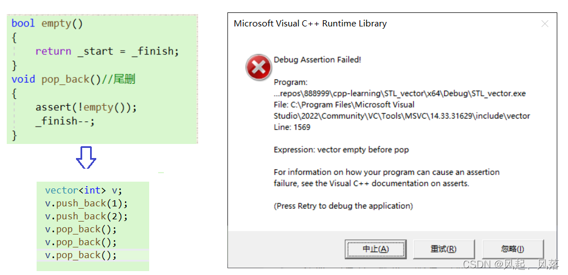Choose the 忽略(I) ignore button
Image resolution: width=568 pixels, height=275 pixels.
pyautogui.click(x=512, y=249)
